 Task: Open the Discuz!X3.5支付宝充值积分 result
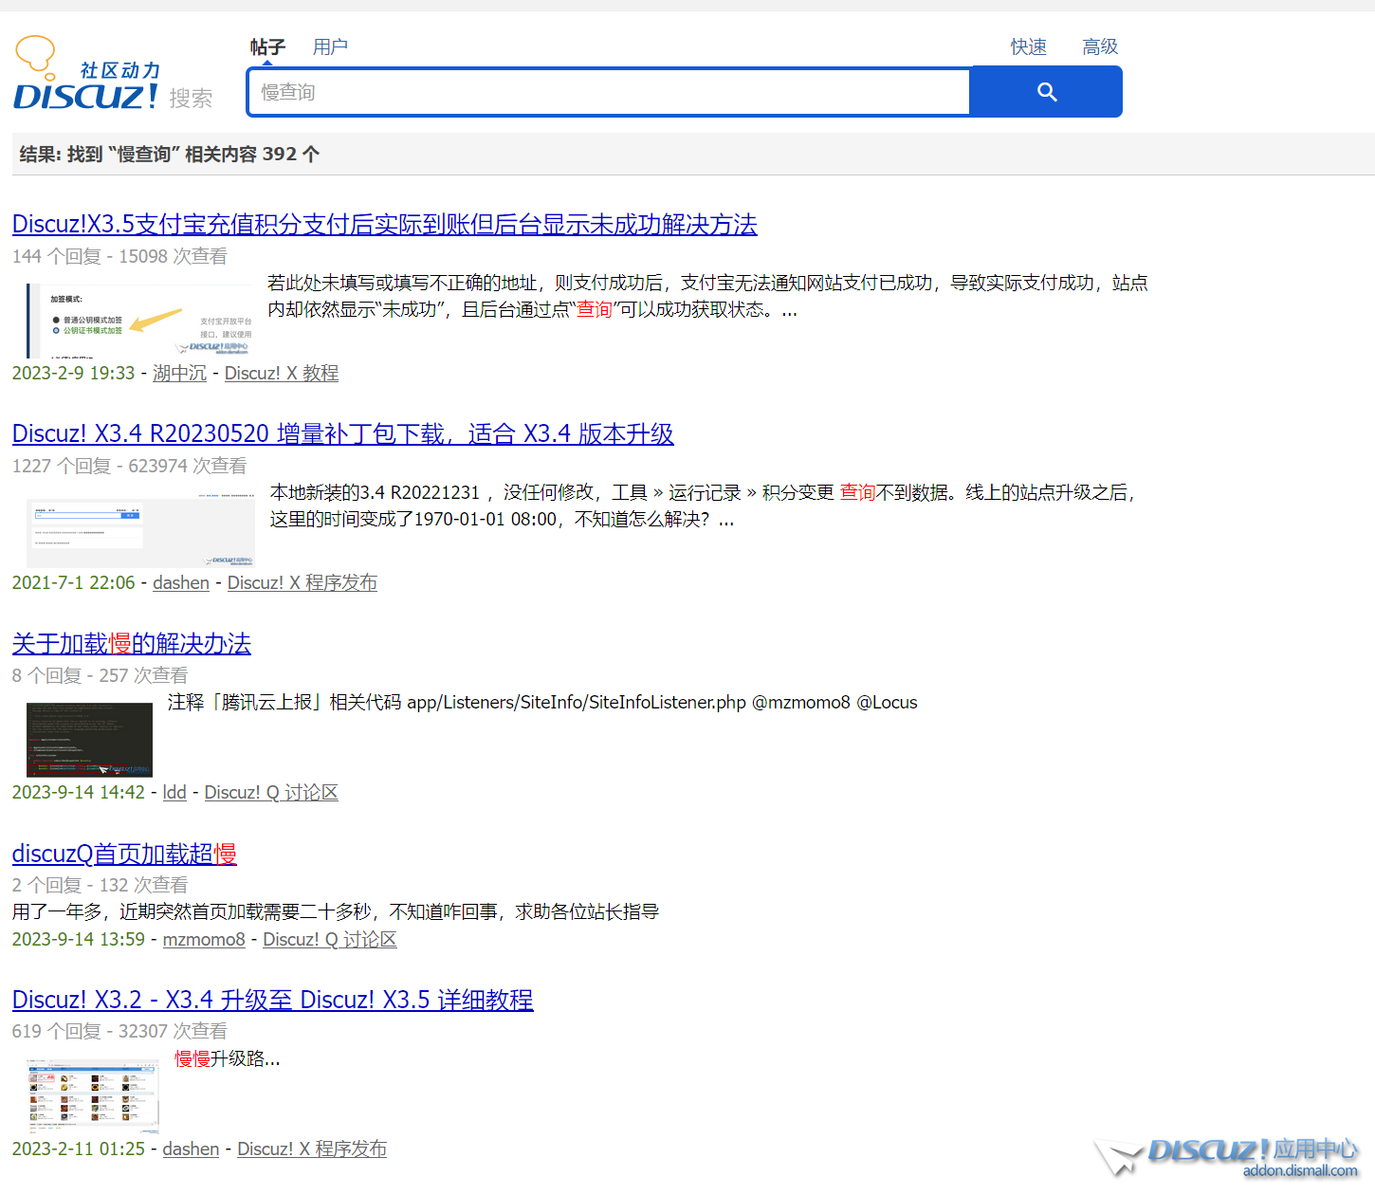pos(384,224)
